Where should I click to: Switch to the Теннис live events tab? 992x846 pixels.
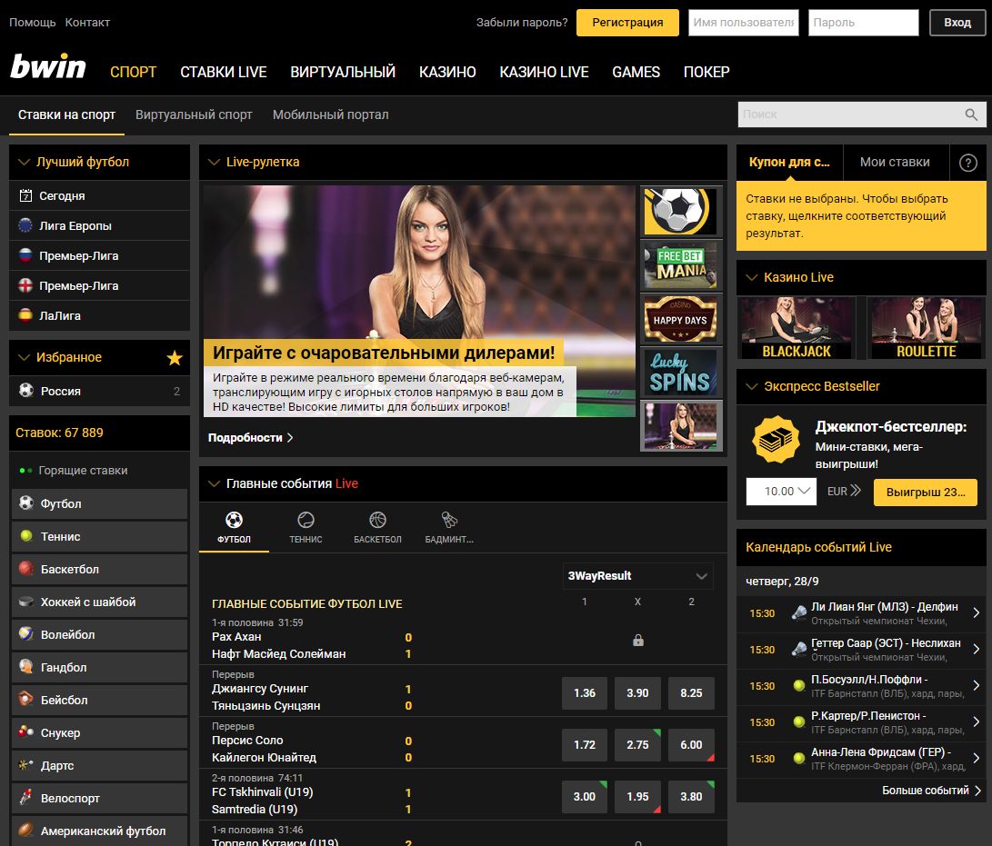pos(306,527)
